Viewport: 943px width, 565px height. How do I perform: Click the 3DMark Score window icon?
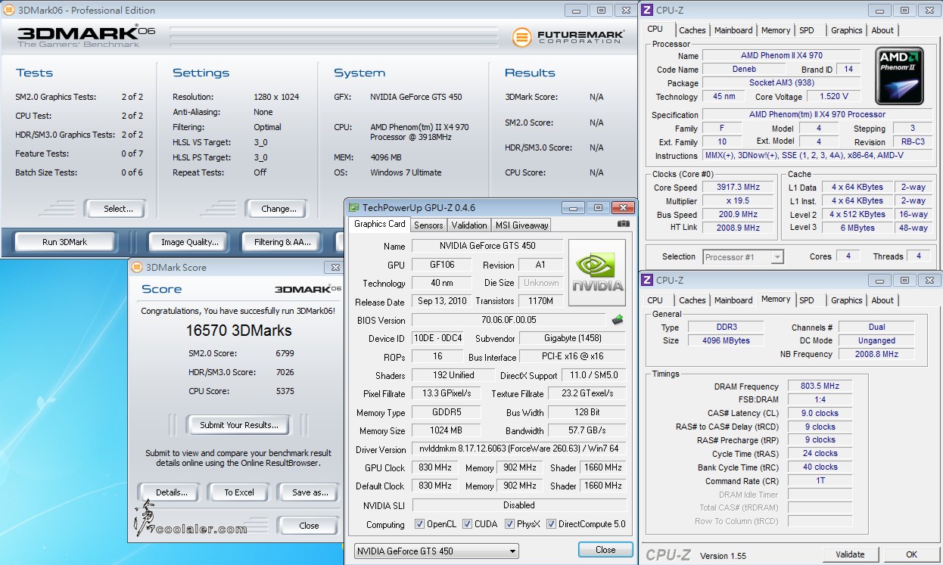point(136,267)
